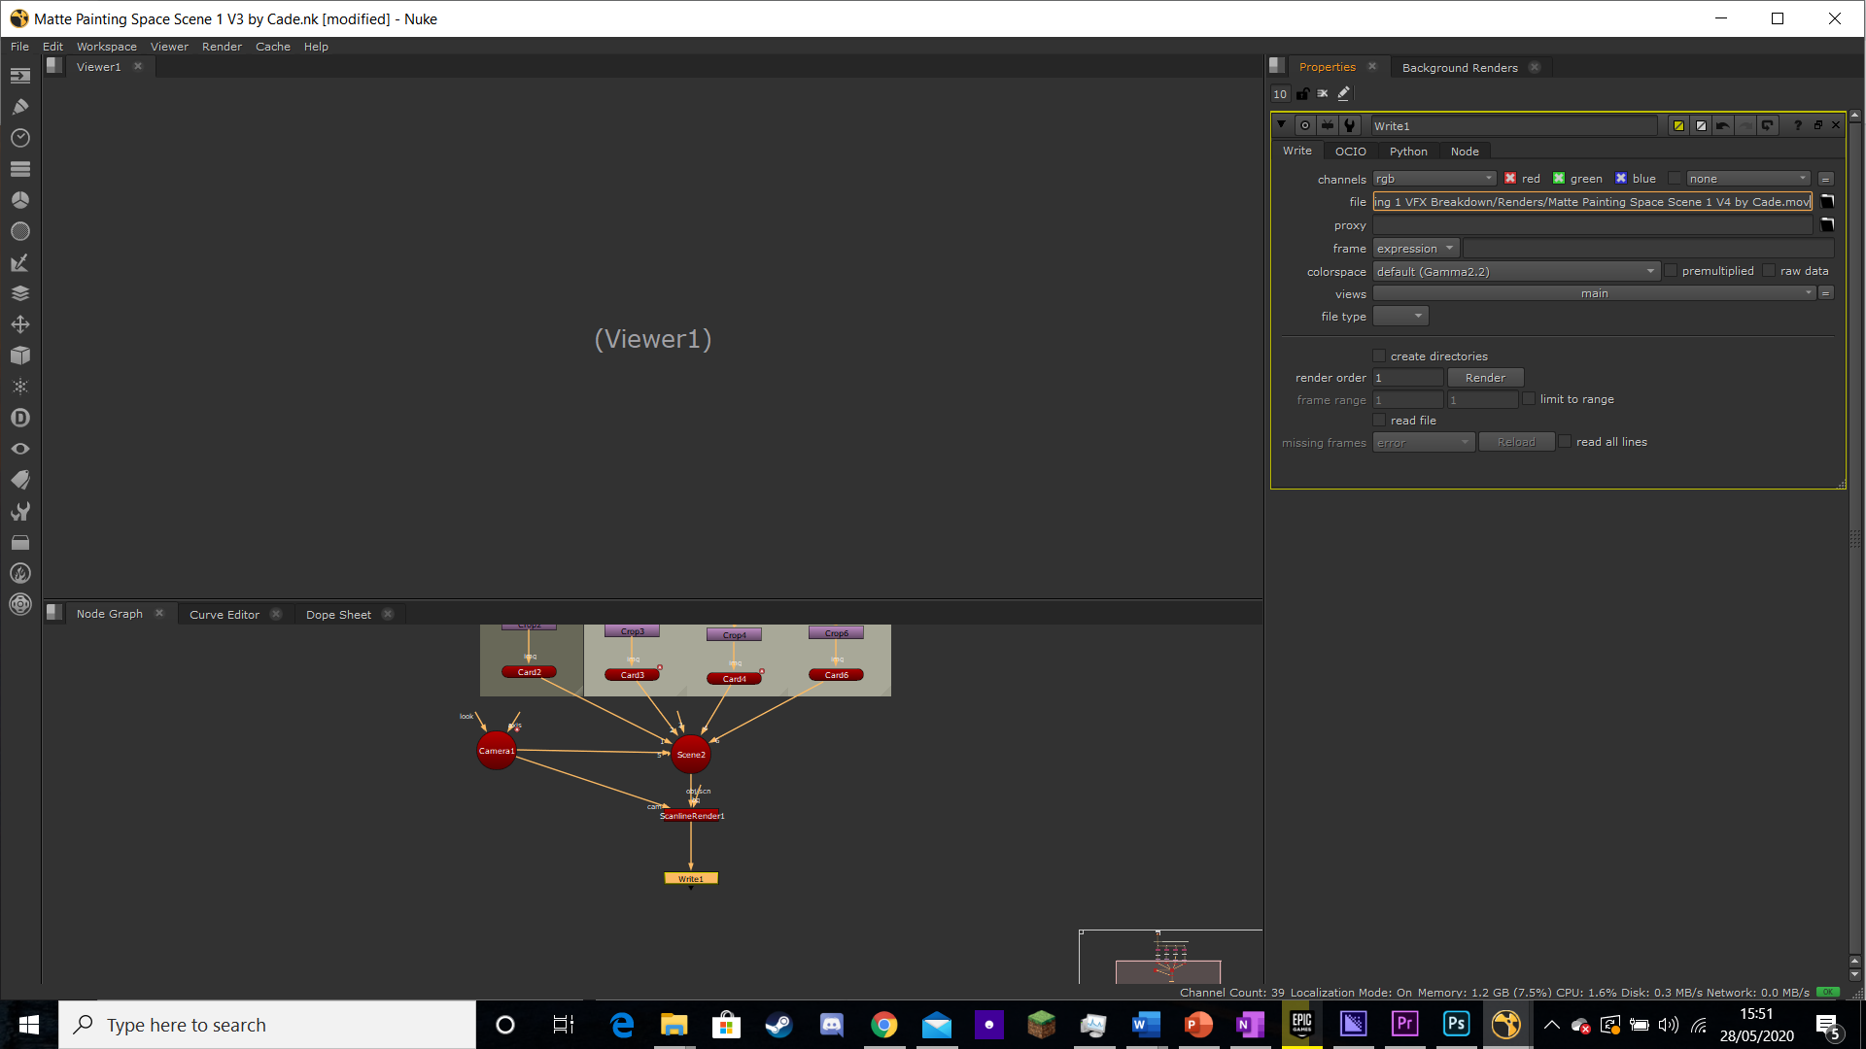Open help for the Write1 node
This screenshot has height=1049, width=1866.
[1797, 125]
